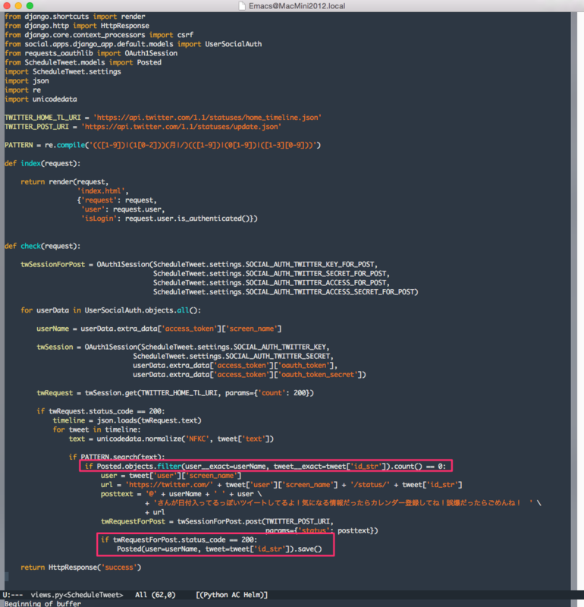Click the home_timeline.json URL string
584x607 pixels.
tap(208, 118)
